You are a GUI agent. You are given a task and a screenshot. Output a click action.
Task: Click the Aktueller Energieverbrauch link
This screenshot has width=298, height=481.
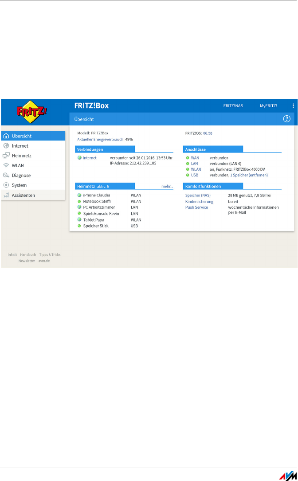tap(101, 139)
